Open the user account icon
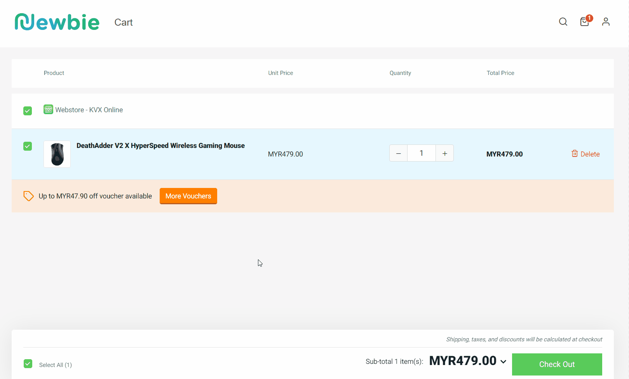Viewport: 629px width, 379px height. [x=605, y=22]
